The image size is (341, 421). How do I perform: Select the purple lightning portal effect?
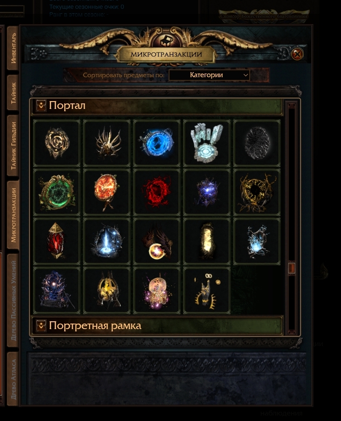[x=207, y=192]
